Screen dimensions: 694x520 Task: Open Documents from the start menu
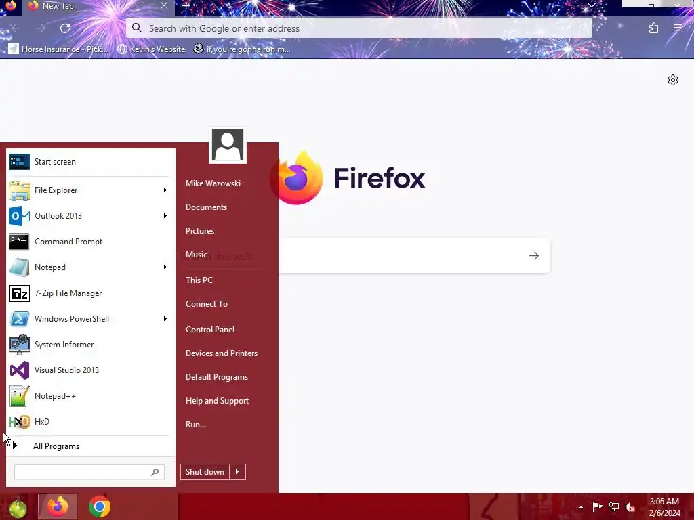206,207
